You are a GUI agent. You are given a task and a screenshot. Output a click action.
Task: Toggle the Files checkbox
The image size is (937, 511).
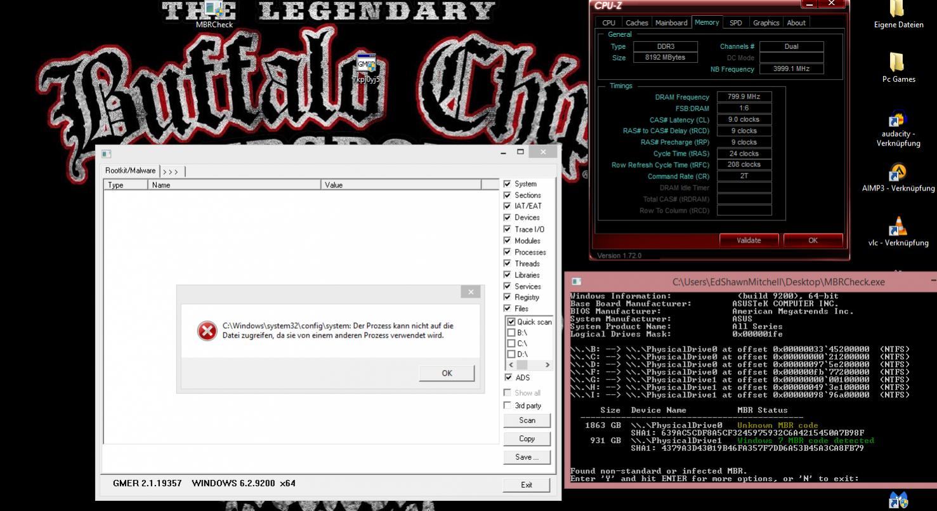[508, 308]
